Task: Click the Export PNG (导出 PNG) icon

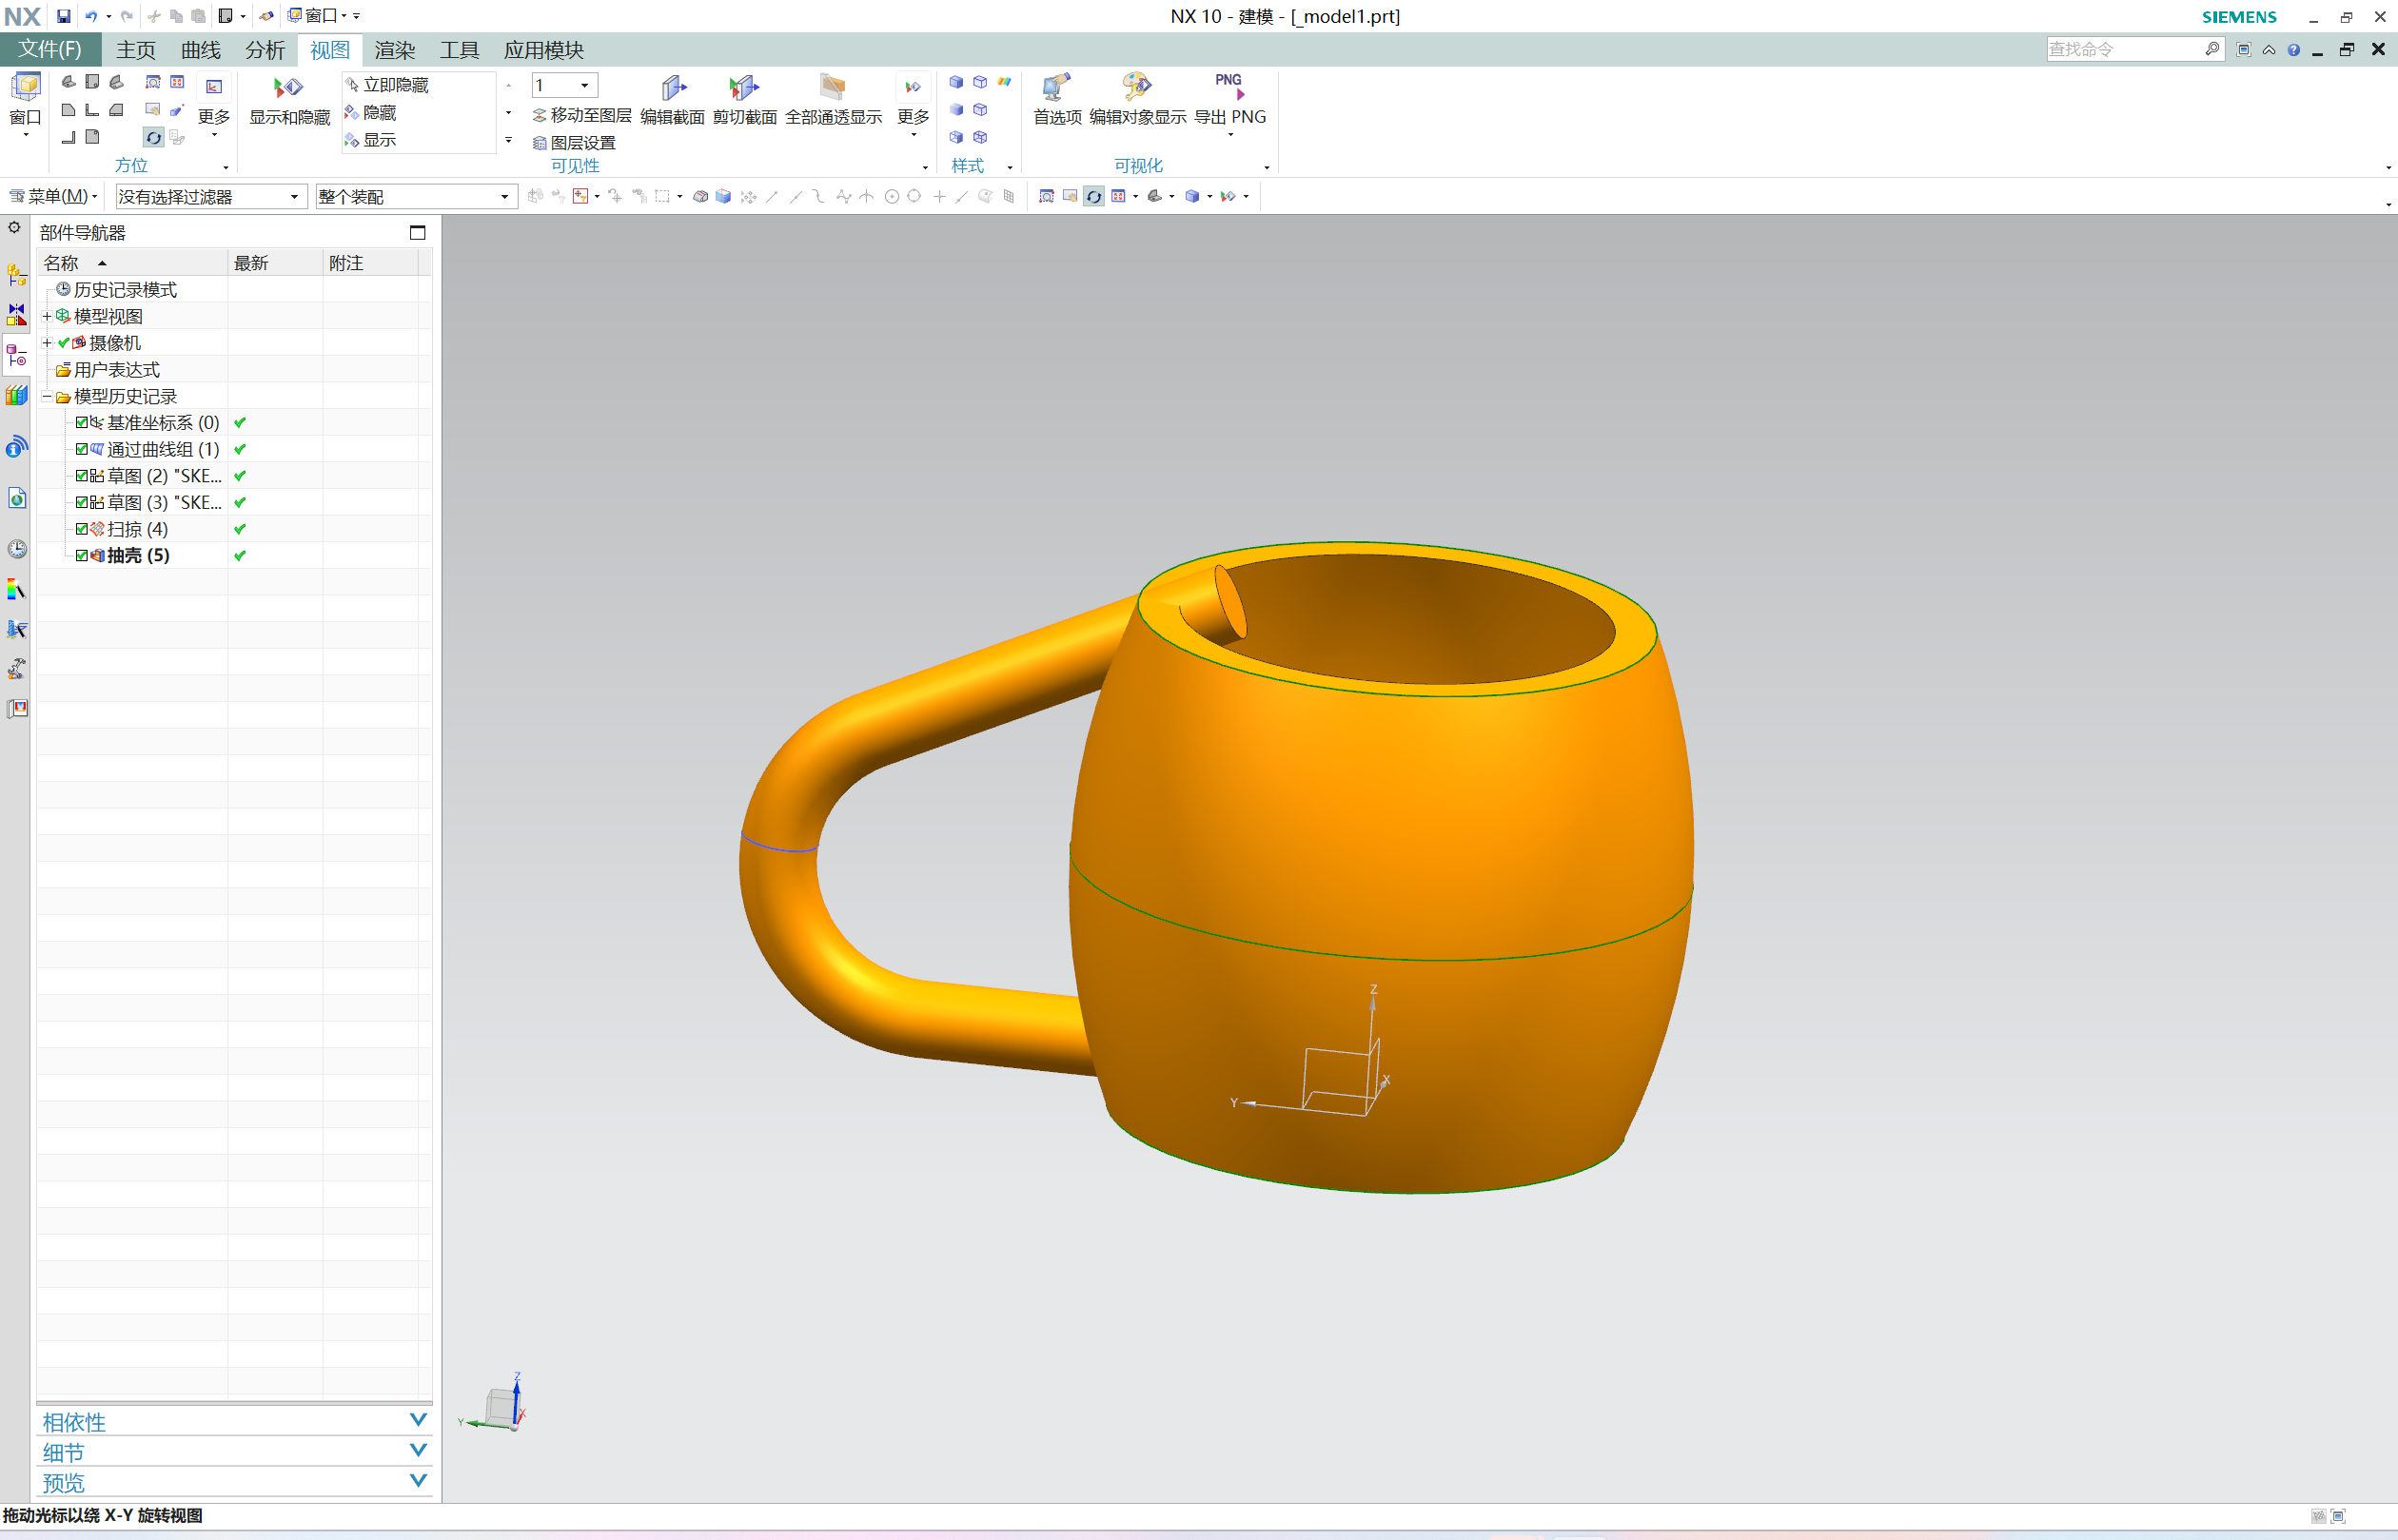Action: pyautogui.click(x=1228, y=88)
